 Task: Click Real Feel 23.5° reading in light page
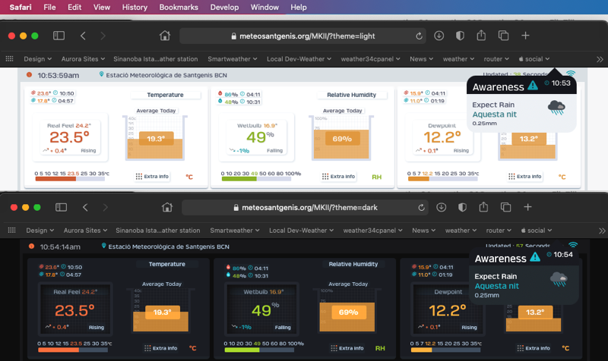click(x=70, y=137)
